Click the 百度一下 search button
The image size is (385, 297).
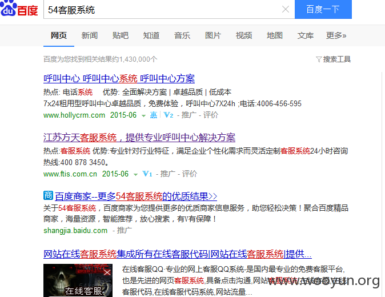click(323, 9)
